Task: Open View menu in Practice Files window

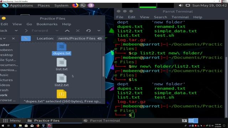Action: click(x=17, y=24)
